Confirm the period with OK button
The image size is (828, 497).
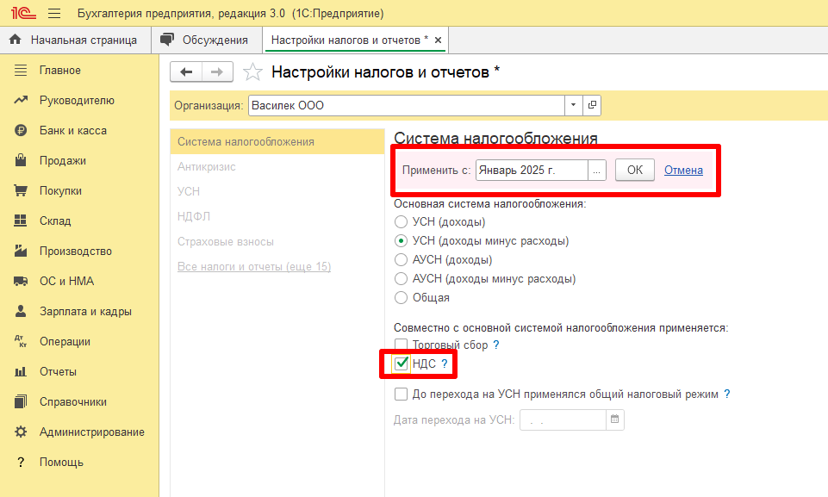635,170
